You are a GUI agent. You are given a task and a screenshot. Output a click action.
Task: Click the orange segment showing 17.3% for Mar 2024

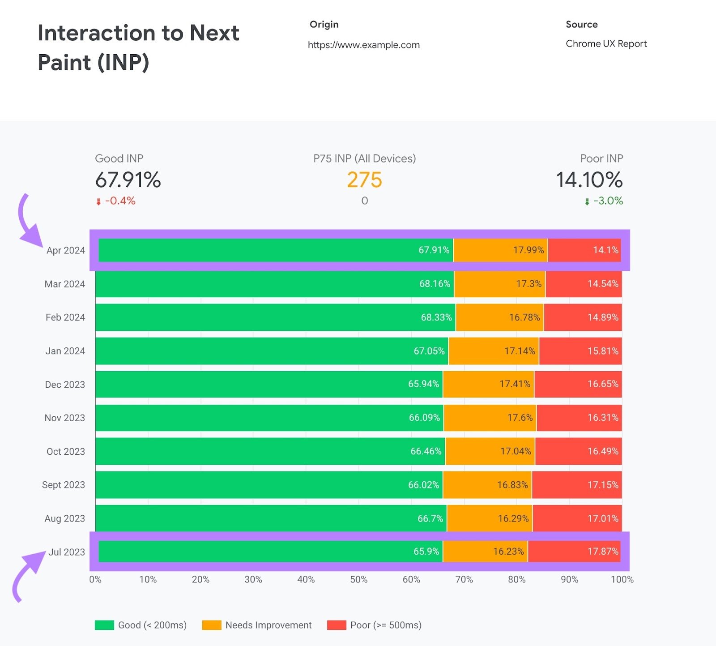click(x=499, y=284)
